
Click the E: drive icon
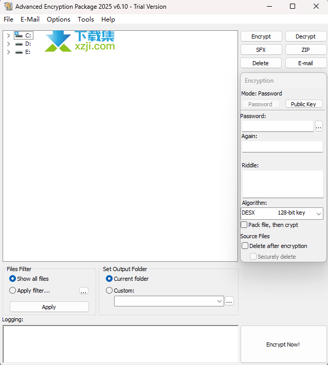coord(19,52)
